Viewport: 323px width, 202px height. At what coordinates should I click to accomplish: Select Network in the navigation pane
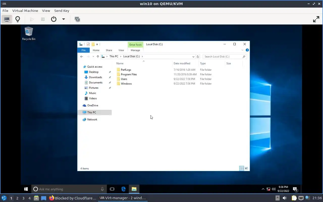point(92,120)
